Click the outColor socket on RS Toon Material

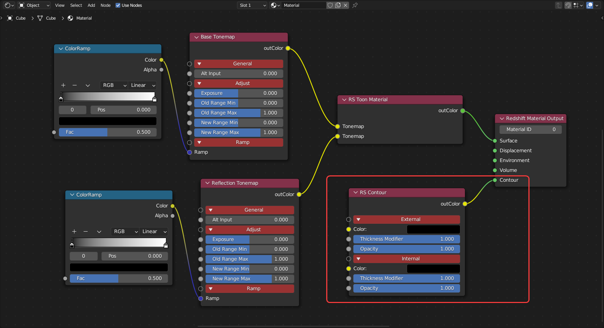click(x=463, y=111)
